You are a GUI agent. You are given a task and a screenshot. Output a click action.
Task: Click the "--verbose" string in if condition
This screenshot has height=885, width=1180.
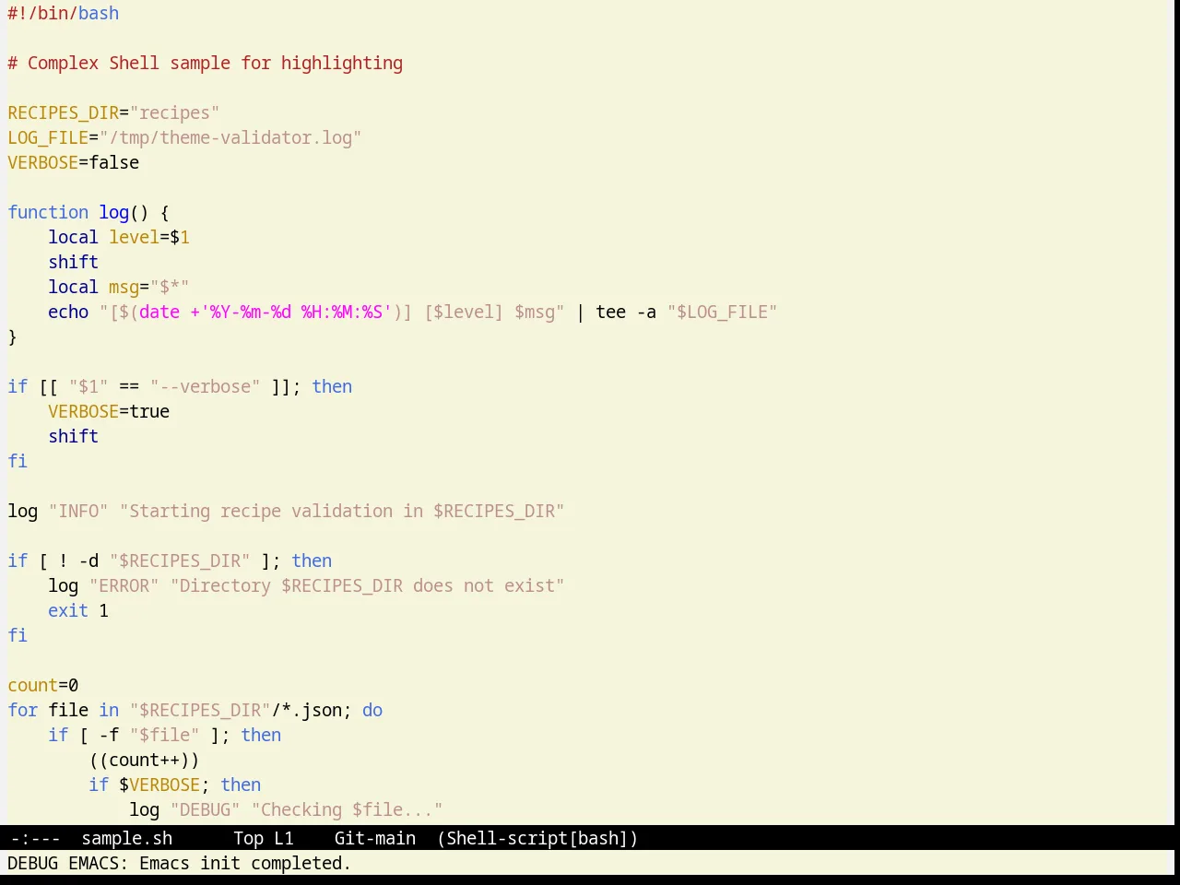206,387
